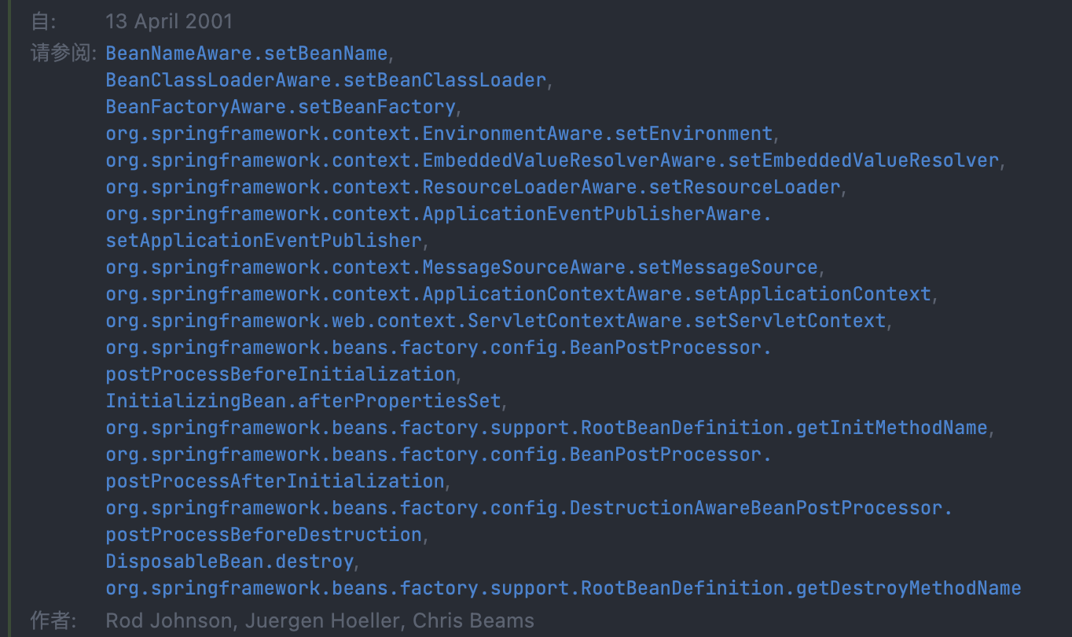
Task: Navigate to BeanFactoryAware.setBeanFactory
Action: pyautogui.click(x=280, y=107)
